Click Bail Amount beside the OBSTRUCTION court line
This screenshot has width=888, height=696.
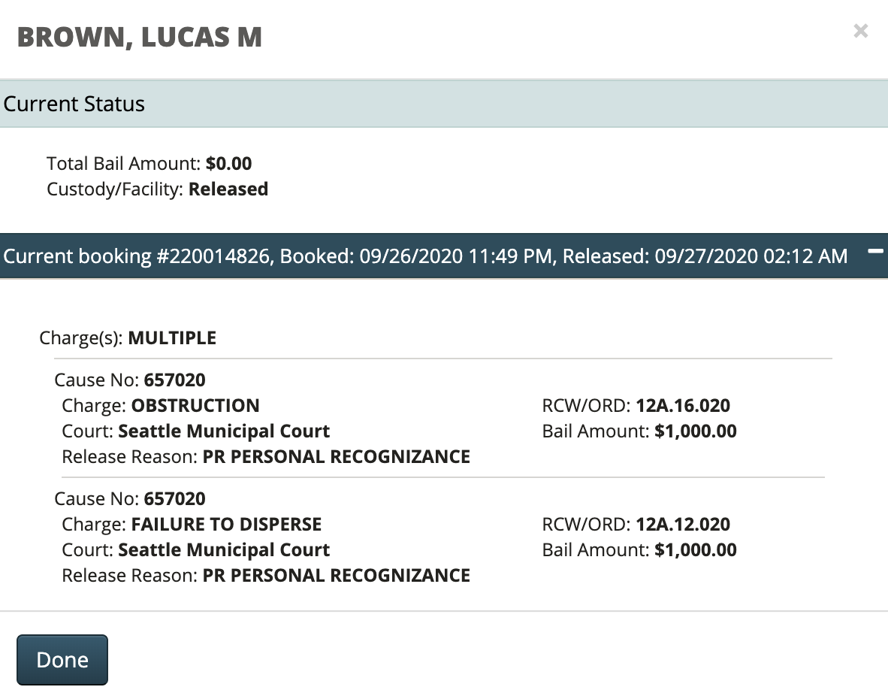[695, 431]
